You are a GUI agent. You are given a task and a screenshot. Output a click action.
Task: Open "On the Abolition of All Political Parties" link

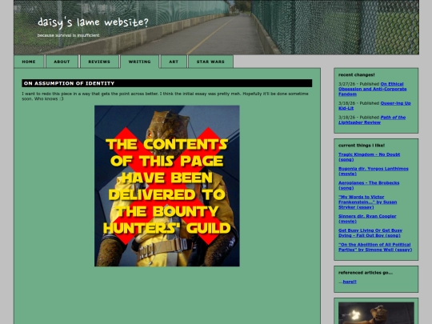pyautogui.click(x=375, y=247)
